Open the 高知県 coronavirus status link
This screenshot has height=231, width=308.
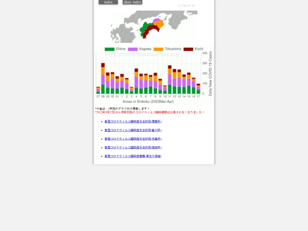(x=133, y=148)
